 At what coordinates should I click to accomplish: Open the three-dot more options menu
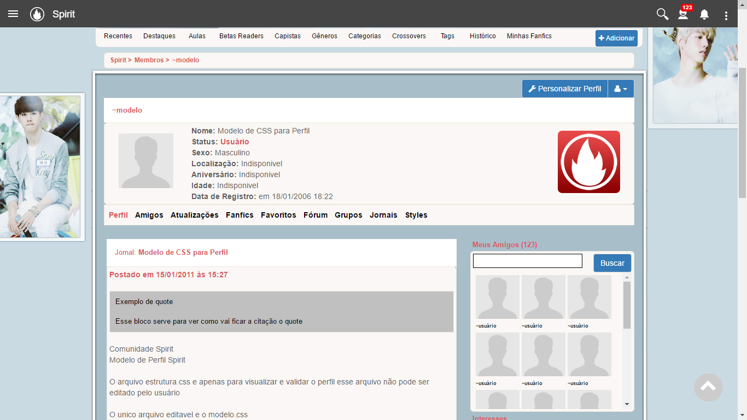click(726, 15)
